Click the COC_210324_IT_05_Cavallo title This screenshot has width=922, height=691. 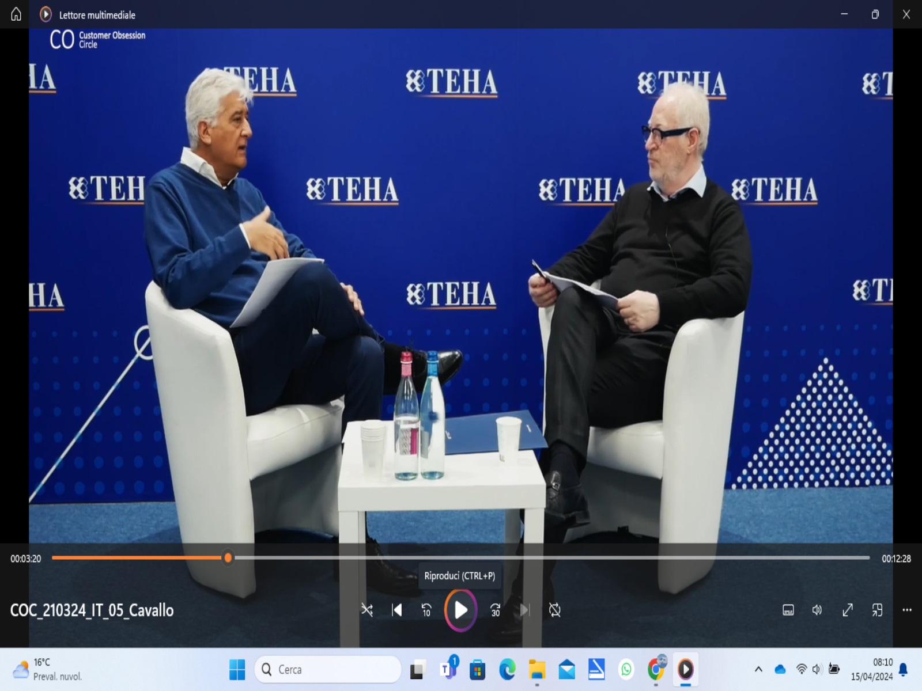tap(92, 610)
